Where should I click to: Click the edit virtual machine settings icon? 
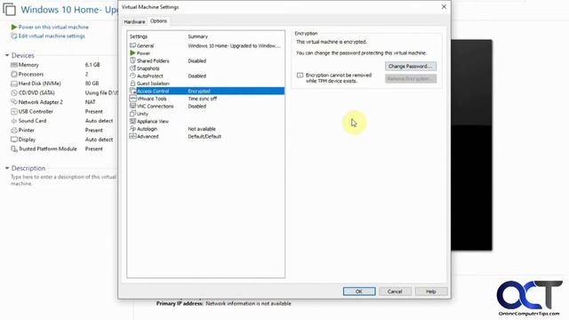pyautogui.click(x=14, y=36)
